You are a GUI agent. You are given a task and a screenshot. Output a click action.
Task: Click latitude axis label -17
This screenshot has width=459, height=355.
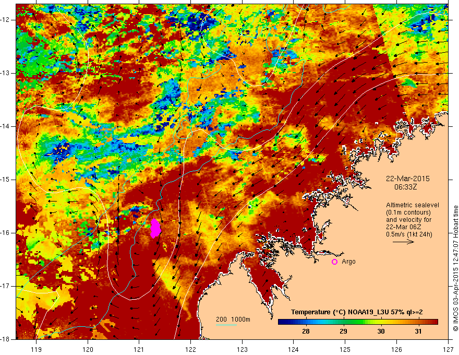click(x=5, y=286)
